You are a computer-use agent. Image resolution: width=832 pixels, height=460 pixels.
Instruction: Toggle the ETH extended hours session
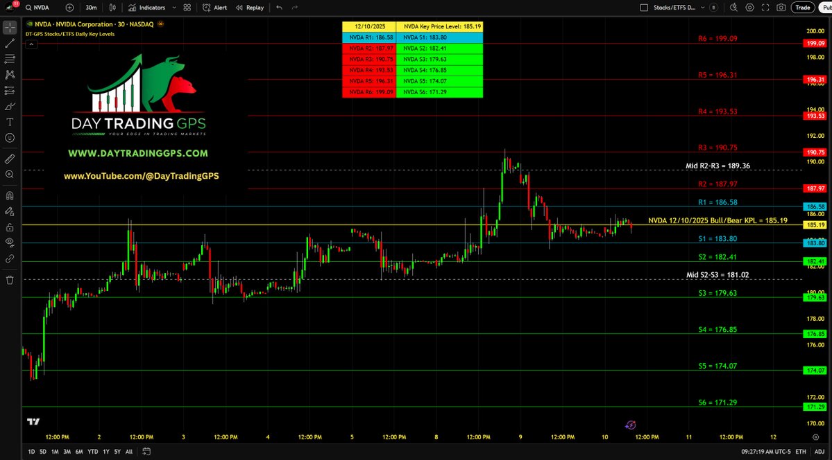pos(801,452)
